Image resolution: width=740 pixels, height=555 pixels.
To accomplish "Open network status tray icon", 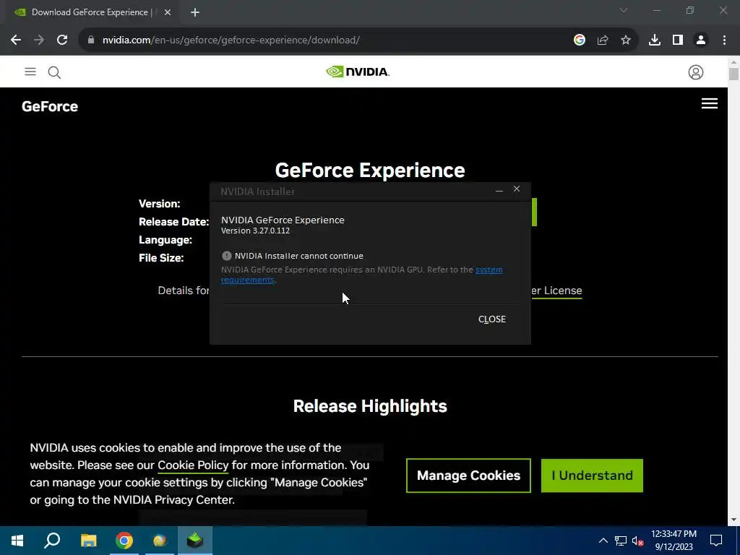I will tap(621, 541).
